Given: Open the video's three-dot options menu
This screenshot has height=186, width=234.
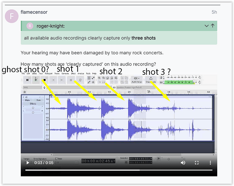Looking at the screenshot, I should pyautogui.click(x=211, y=163).
